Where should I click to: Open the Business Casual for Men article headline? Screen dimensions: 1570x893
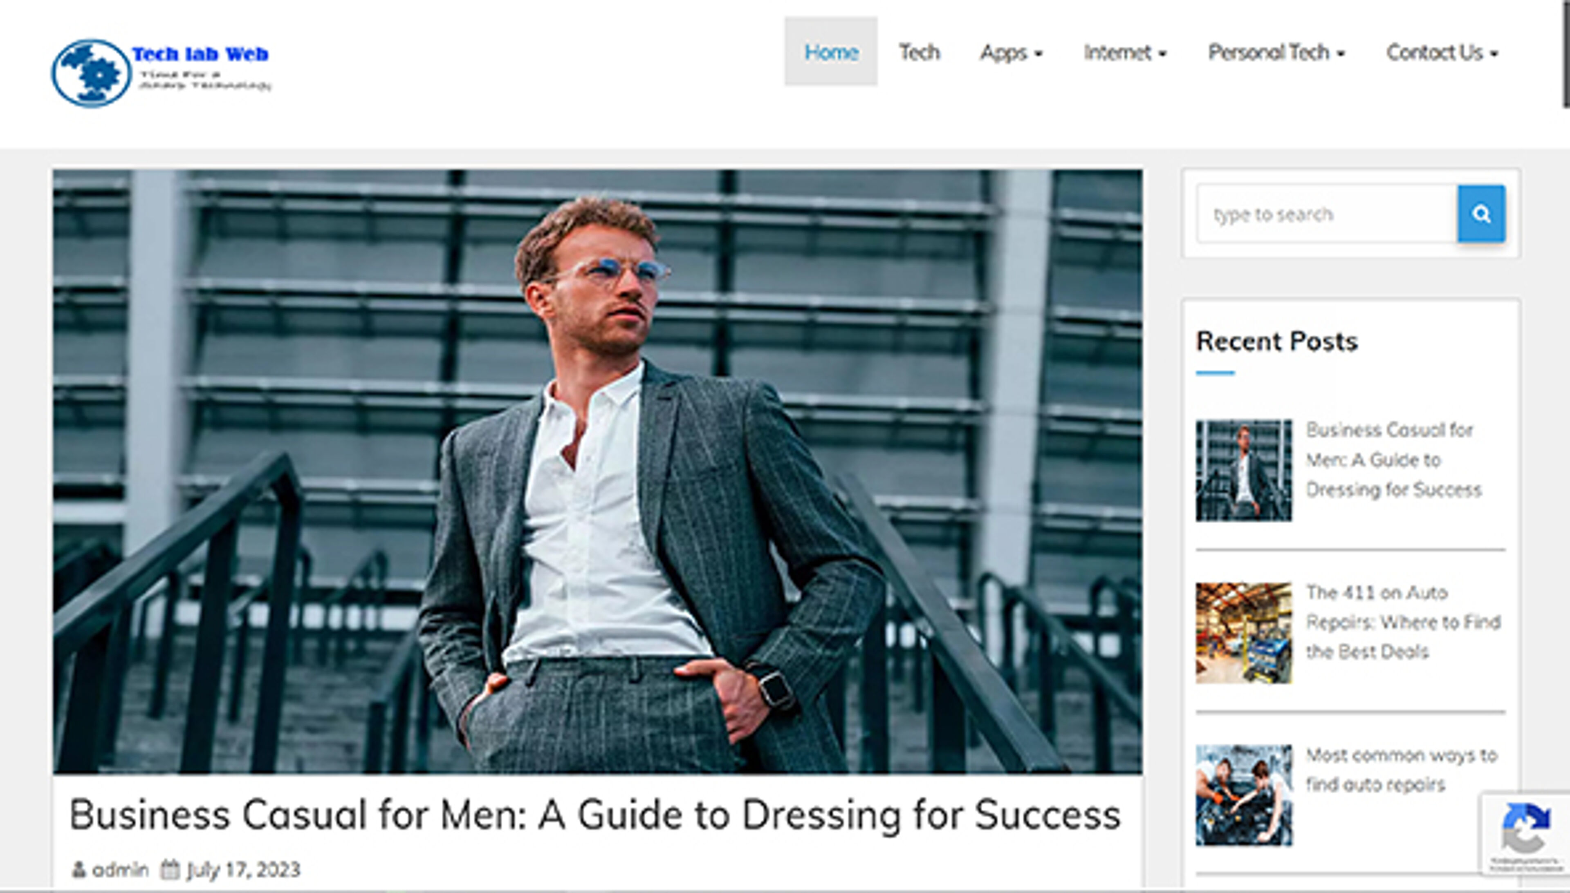[594, 815]
